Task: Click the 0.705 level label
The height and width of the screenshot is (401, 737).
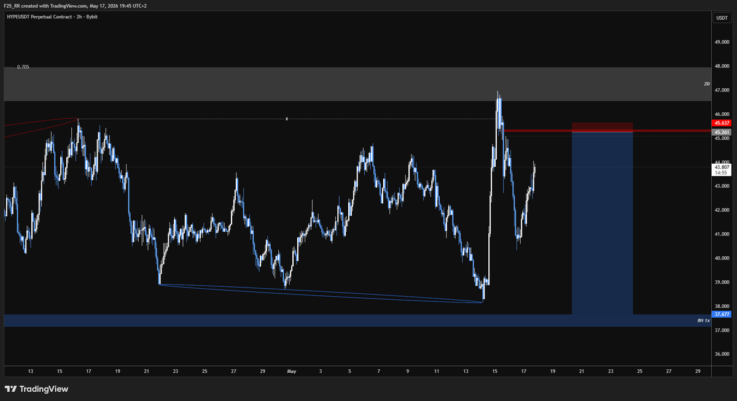Action: pos(23,66)
